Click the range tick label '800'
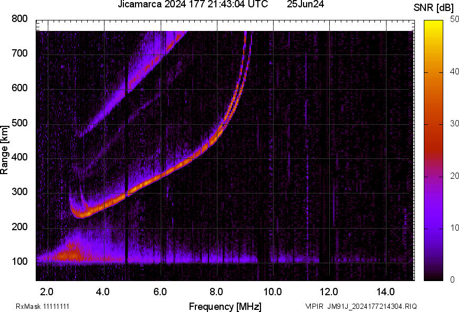 coord(19,19)
